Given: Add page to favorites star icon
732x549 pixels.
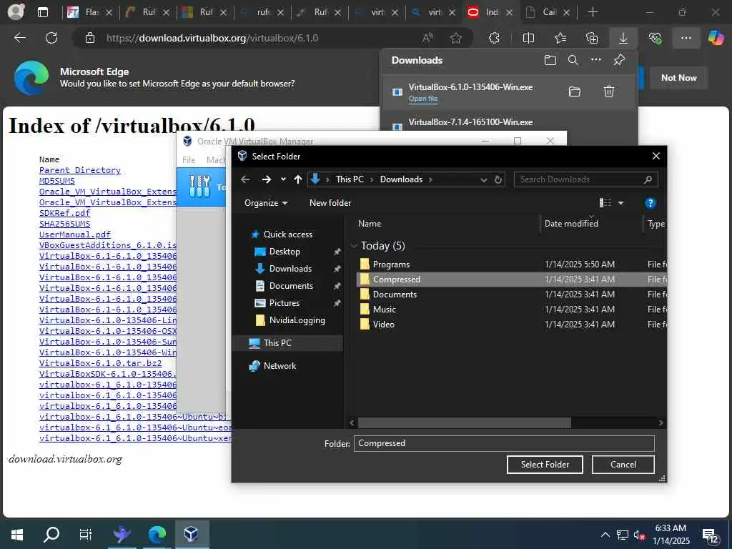Looking at the screenshot, I should pyautogui.click(x=456, y=38).
